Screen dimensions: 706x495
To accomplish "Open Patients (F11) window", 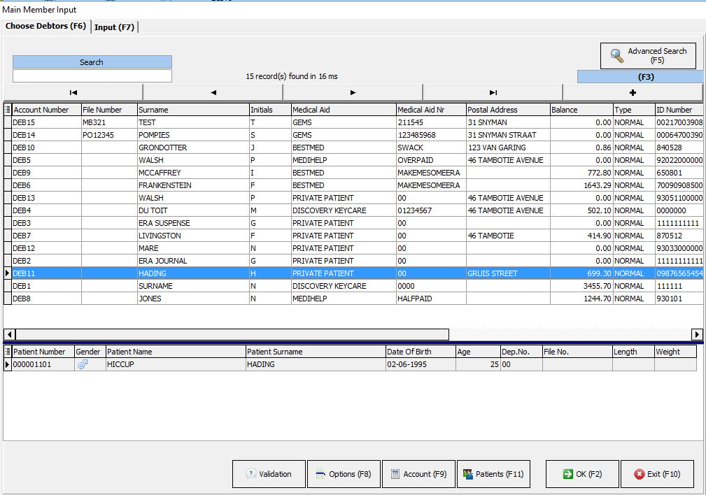I will coord(493,474).
